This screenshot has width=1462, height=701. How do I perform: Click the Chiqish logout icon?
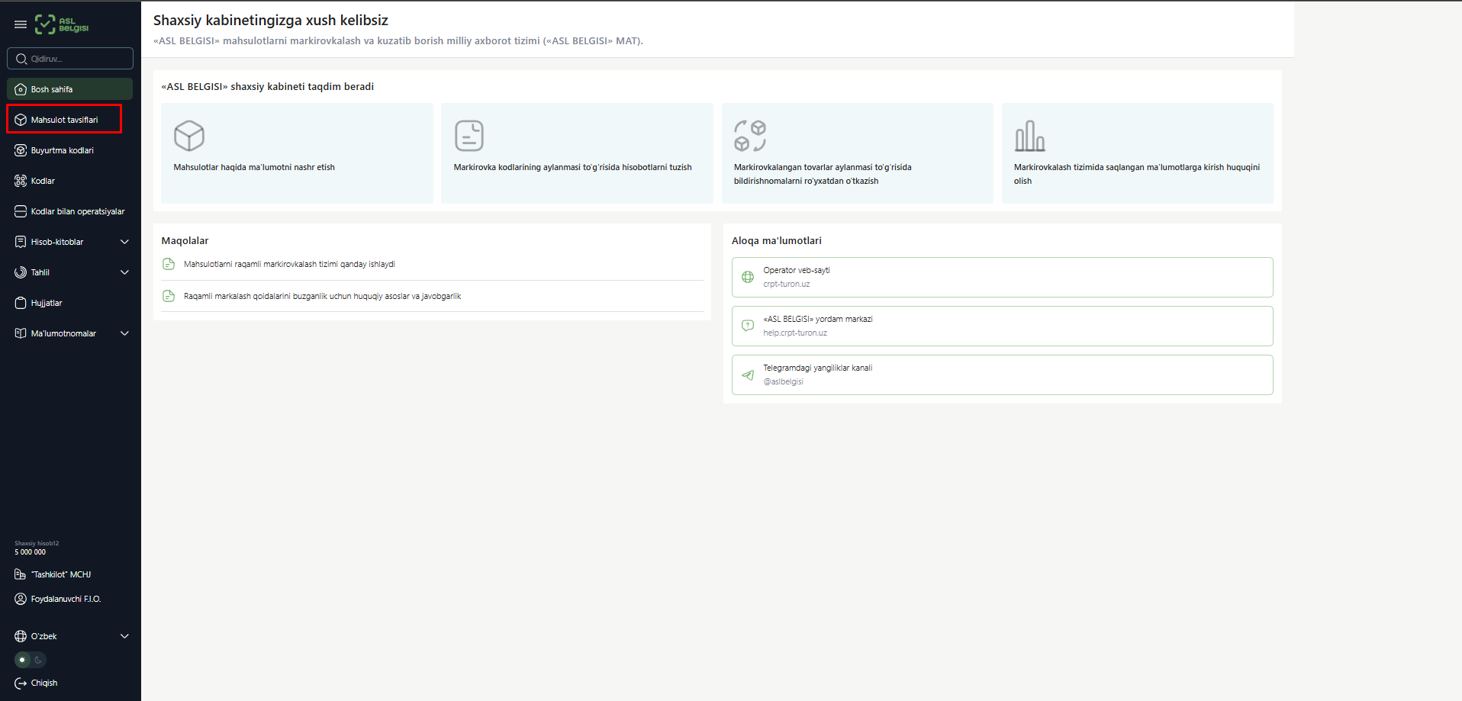tap(21, 683)
